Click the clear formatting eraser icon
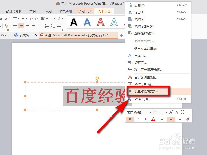 click(x=6, y=26)
